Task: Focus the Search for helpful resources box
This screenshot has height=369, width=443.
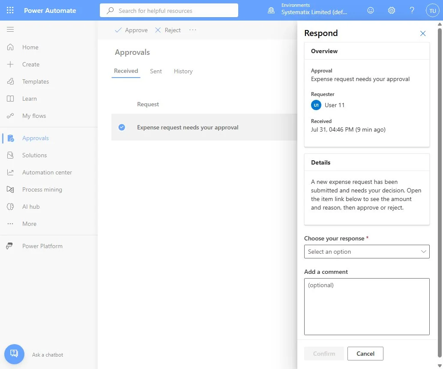Action: [x=169, y=10]
